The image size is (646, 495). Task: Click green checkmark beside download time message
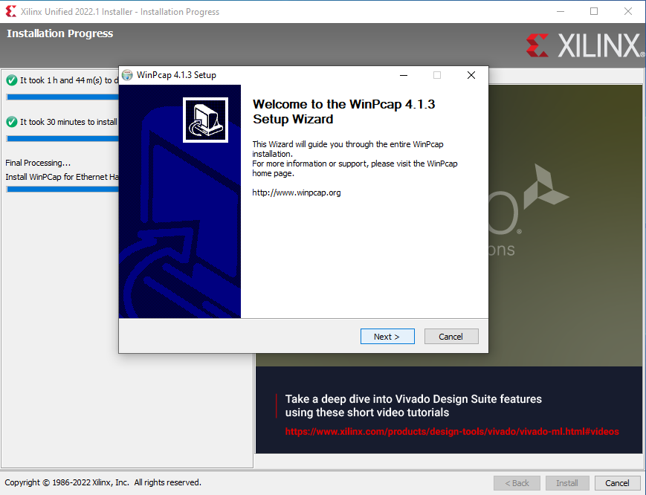point(12,80)
